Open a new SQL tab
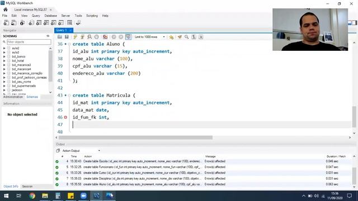This screenshot has height=201, width=358. pyautogui.click(x=6, y=22)
